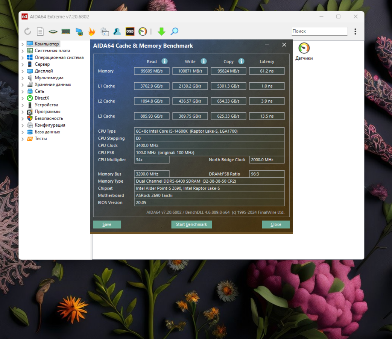
Task: Select the Компьютер tree item
Action: pyautogui.click(x=47, y=44)
